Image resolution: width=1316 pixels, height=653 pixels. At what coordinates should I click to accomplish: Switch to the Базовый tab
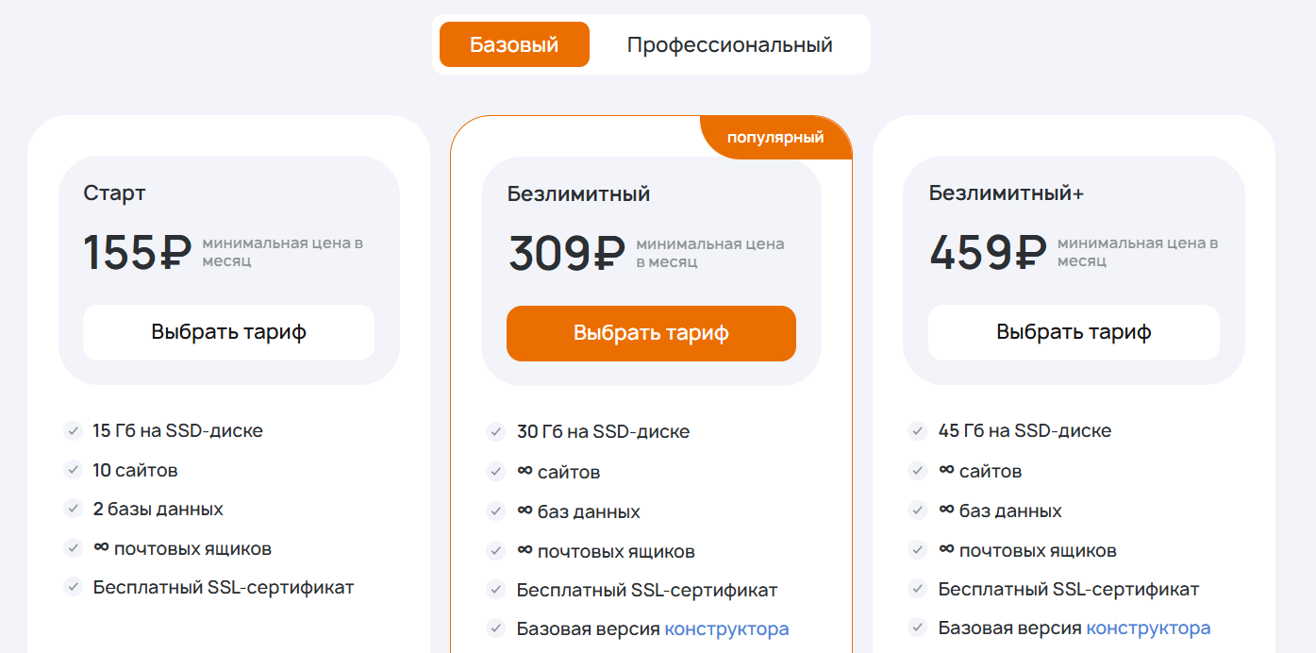[514, 44]
